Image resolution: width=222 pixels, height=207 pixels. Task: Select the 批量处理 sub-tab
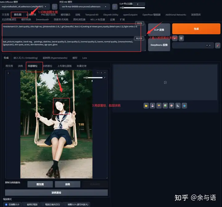coord(81,66)
